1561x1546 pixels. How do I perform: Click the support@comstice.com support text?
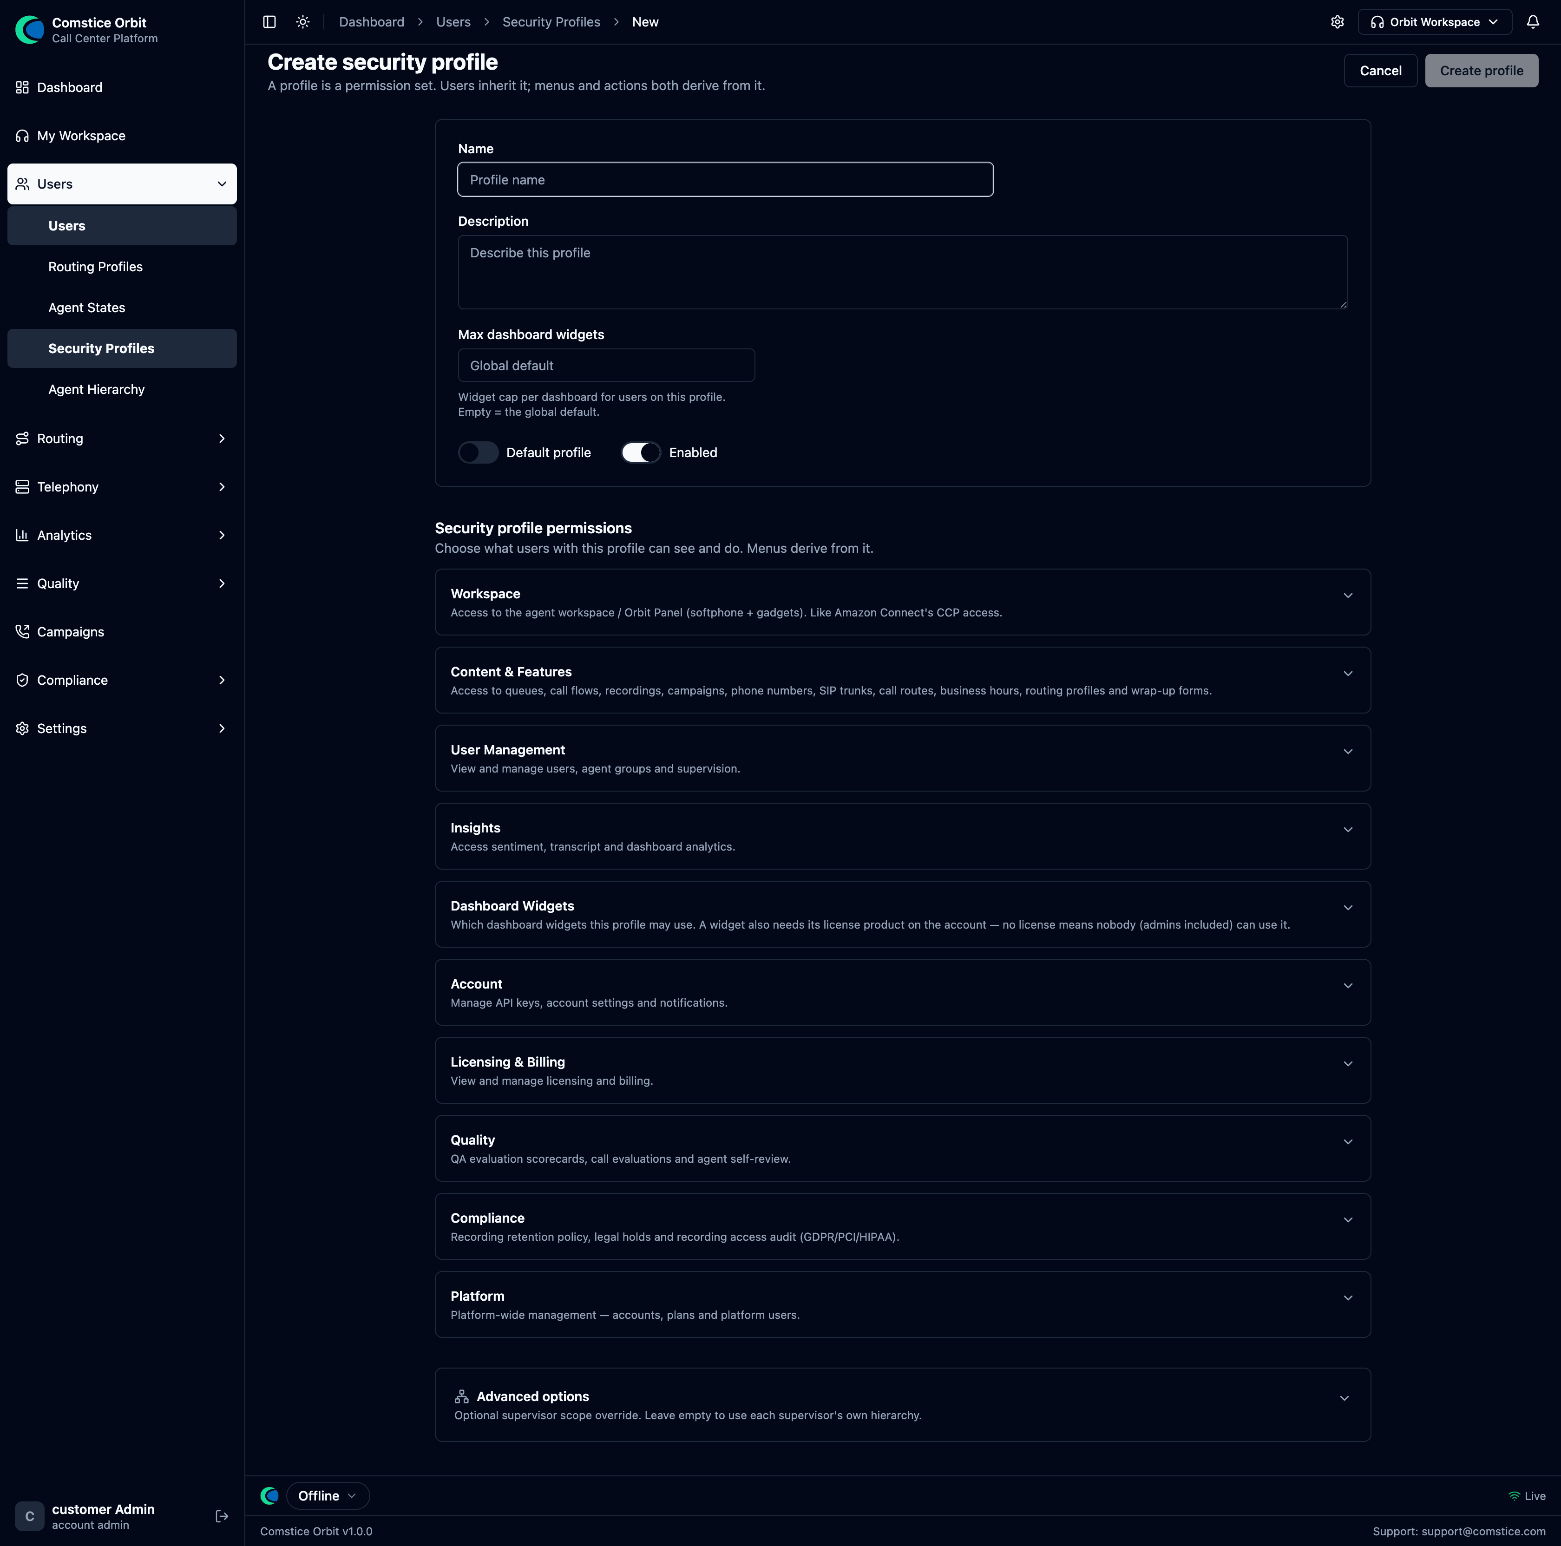[x=1482, y=1532]
